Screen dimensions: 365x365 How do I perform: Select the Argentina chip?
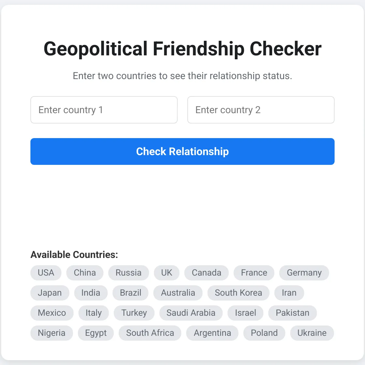(212, 333)
